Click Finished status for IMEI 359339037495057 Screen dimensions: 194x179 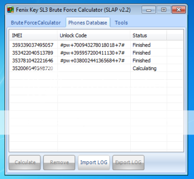coord(142,45)
